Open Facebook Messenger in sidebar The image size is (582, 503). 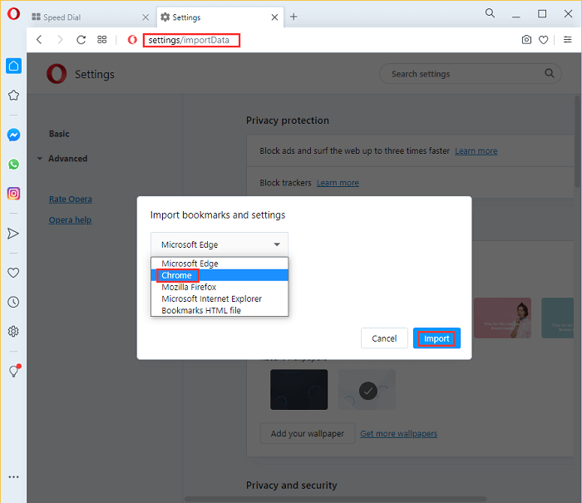click(13, 135)
